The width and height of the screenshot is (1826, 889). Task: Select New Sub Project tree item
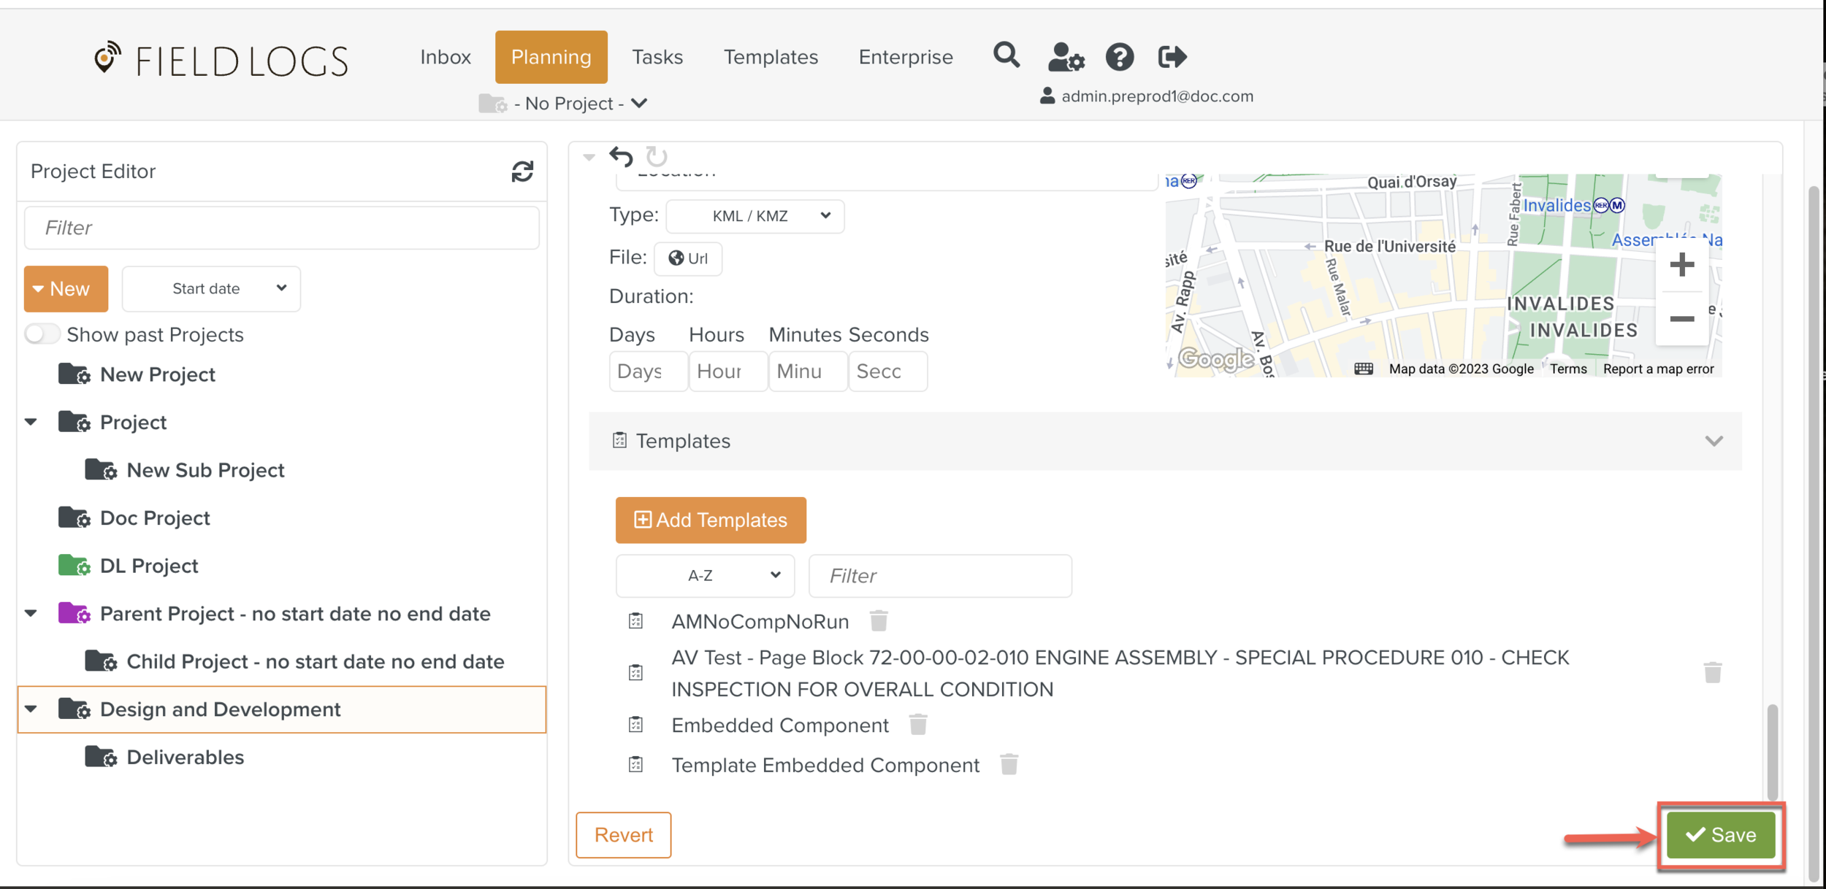pyautogui.click(x=205, y=470)
